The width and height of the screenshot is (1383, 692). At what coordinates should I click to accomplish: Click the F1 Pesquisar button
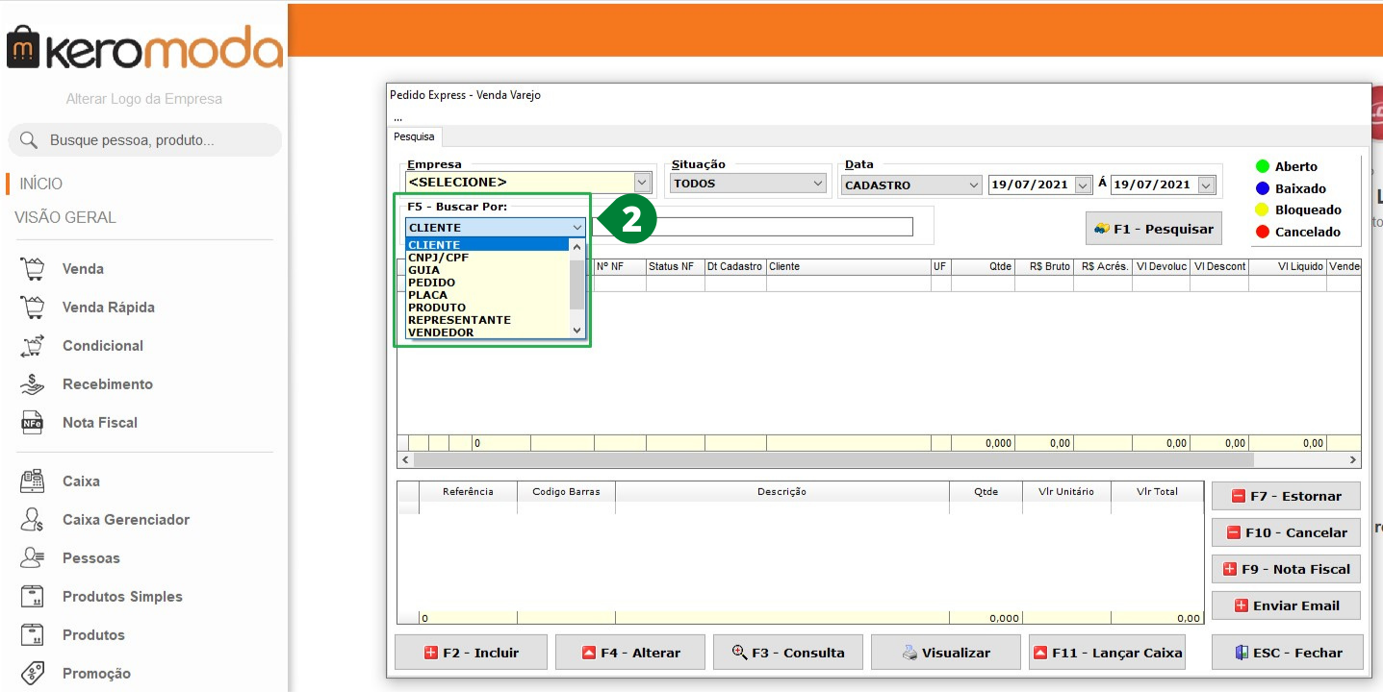[x=1154, y=229]
